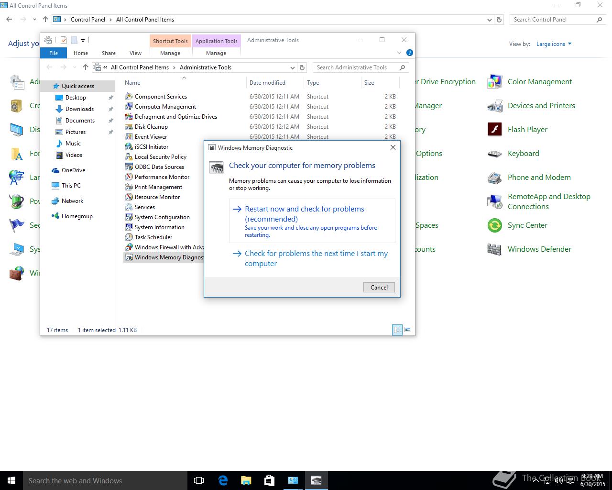This screenshot has width=612, height=490.
Task: Select the Performance Monitor icon
Action: tap(129, 177)
